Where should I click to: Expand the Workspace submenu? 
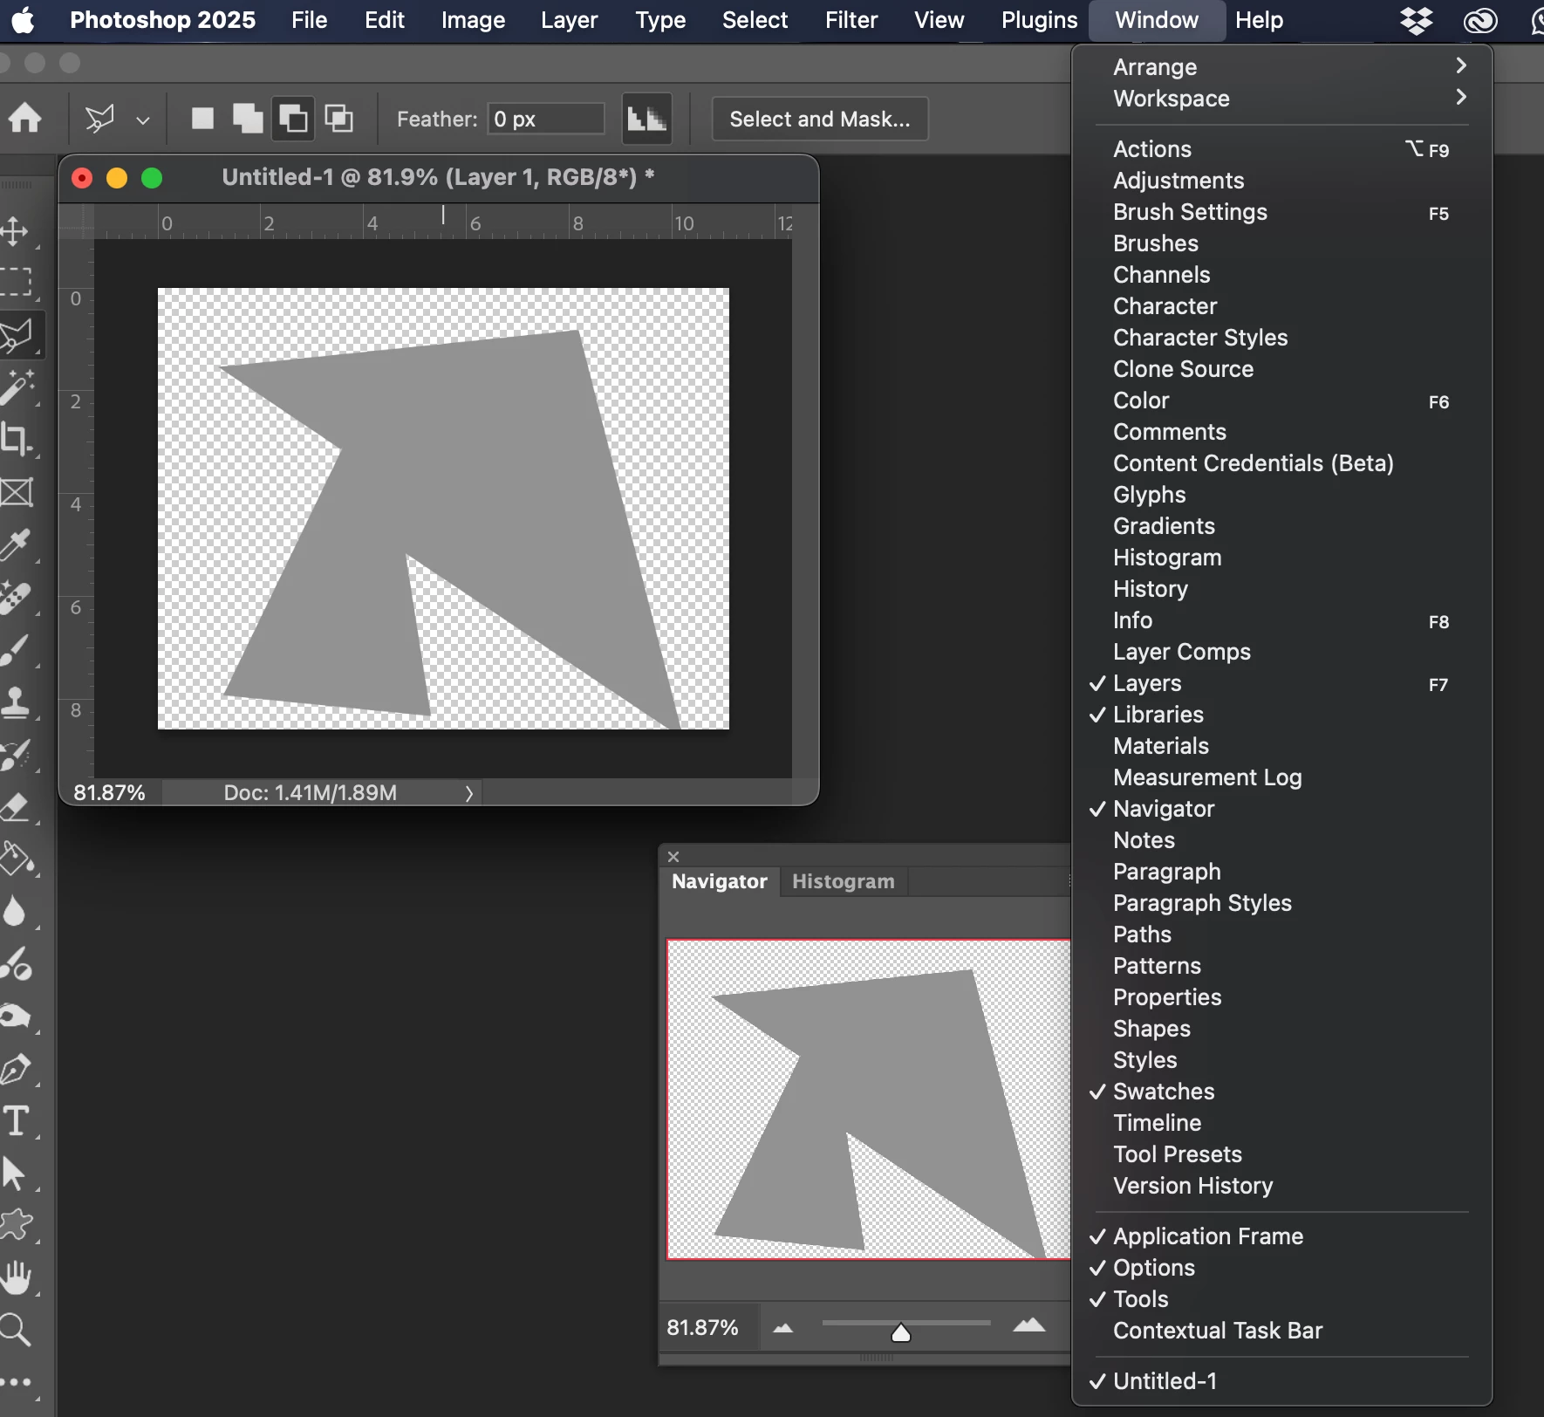coord(1282,99)
